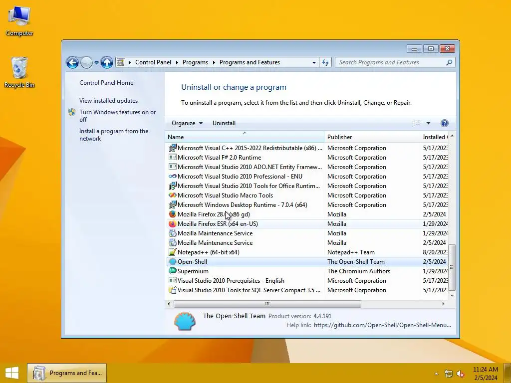Image resolution: width=511 pixels, height=383 pixels.
Task: Open View installed updates link
Action: point(108,101)
